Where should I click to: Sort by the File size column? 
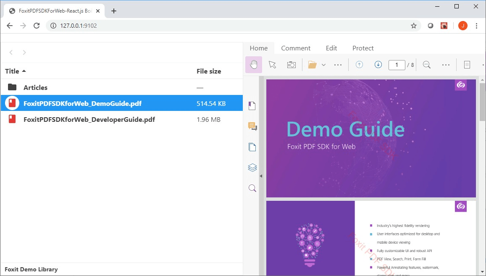[x=209, y=71]
